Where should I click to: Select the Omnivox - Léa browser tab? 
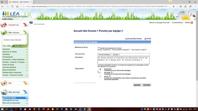coord(20,2)
